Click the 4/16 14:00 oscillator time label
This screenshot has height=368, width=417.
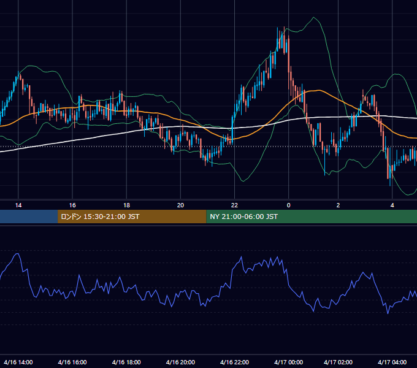[x=18, y=362]
